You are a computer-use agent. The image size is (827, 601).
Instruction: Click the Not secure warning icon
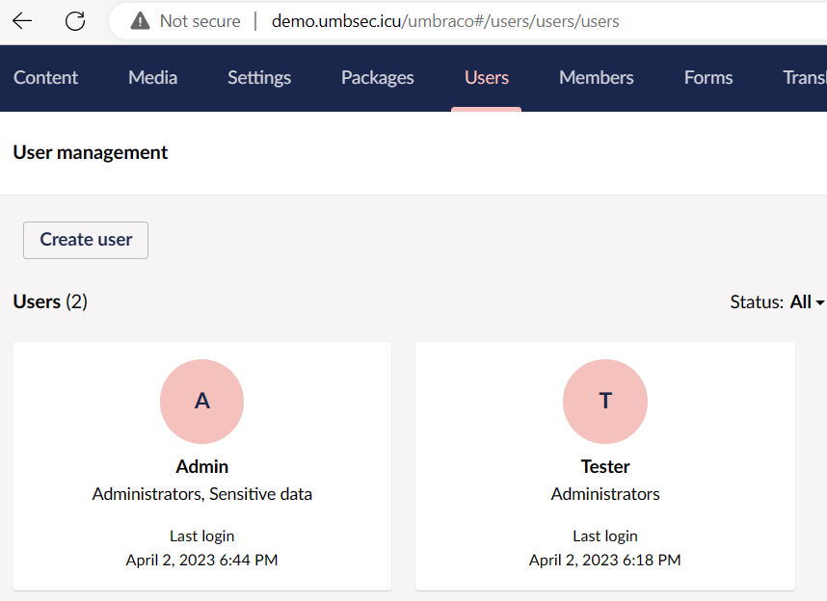pyautogui.click(x=143, y=20)
